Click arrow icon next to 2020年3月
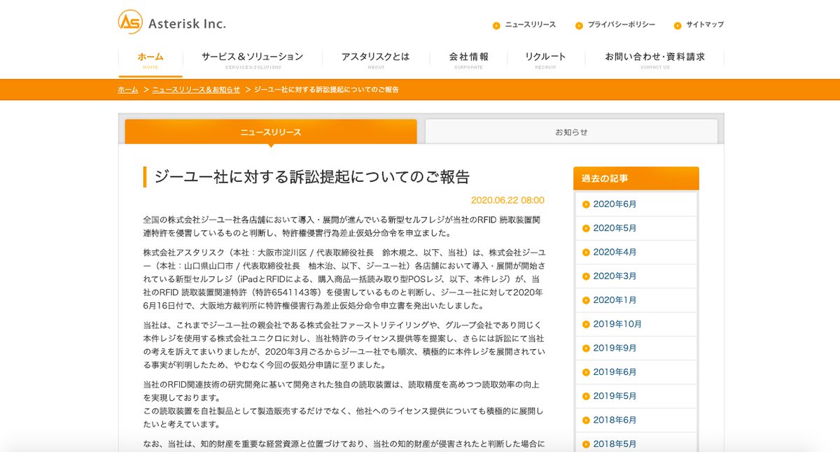 (586, 276)
